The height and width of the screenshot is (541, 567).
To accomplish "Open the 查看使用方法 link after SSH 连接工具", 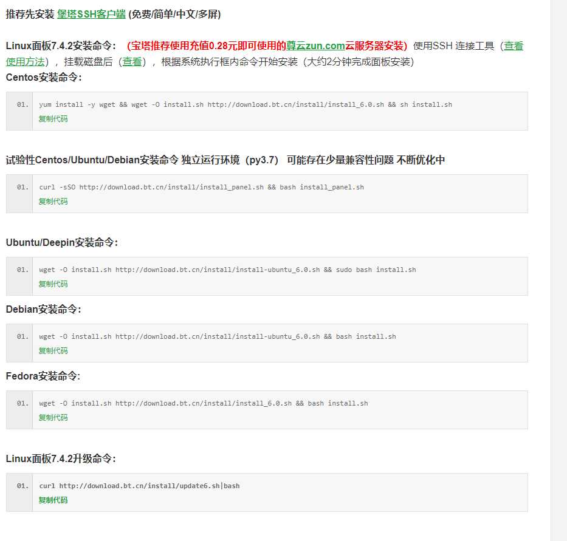I will click(x=514, y=46).
